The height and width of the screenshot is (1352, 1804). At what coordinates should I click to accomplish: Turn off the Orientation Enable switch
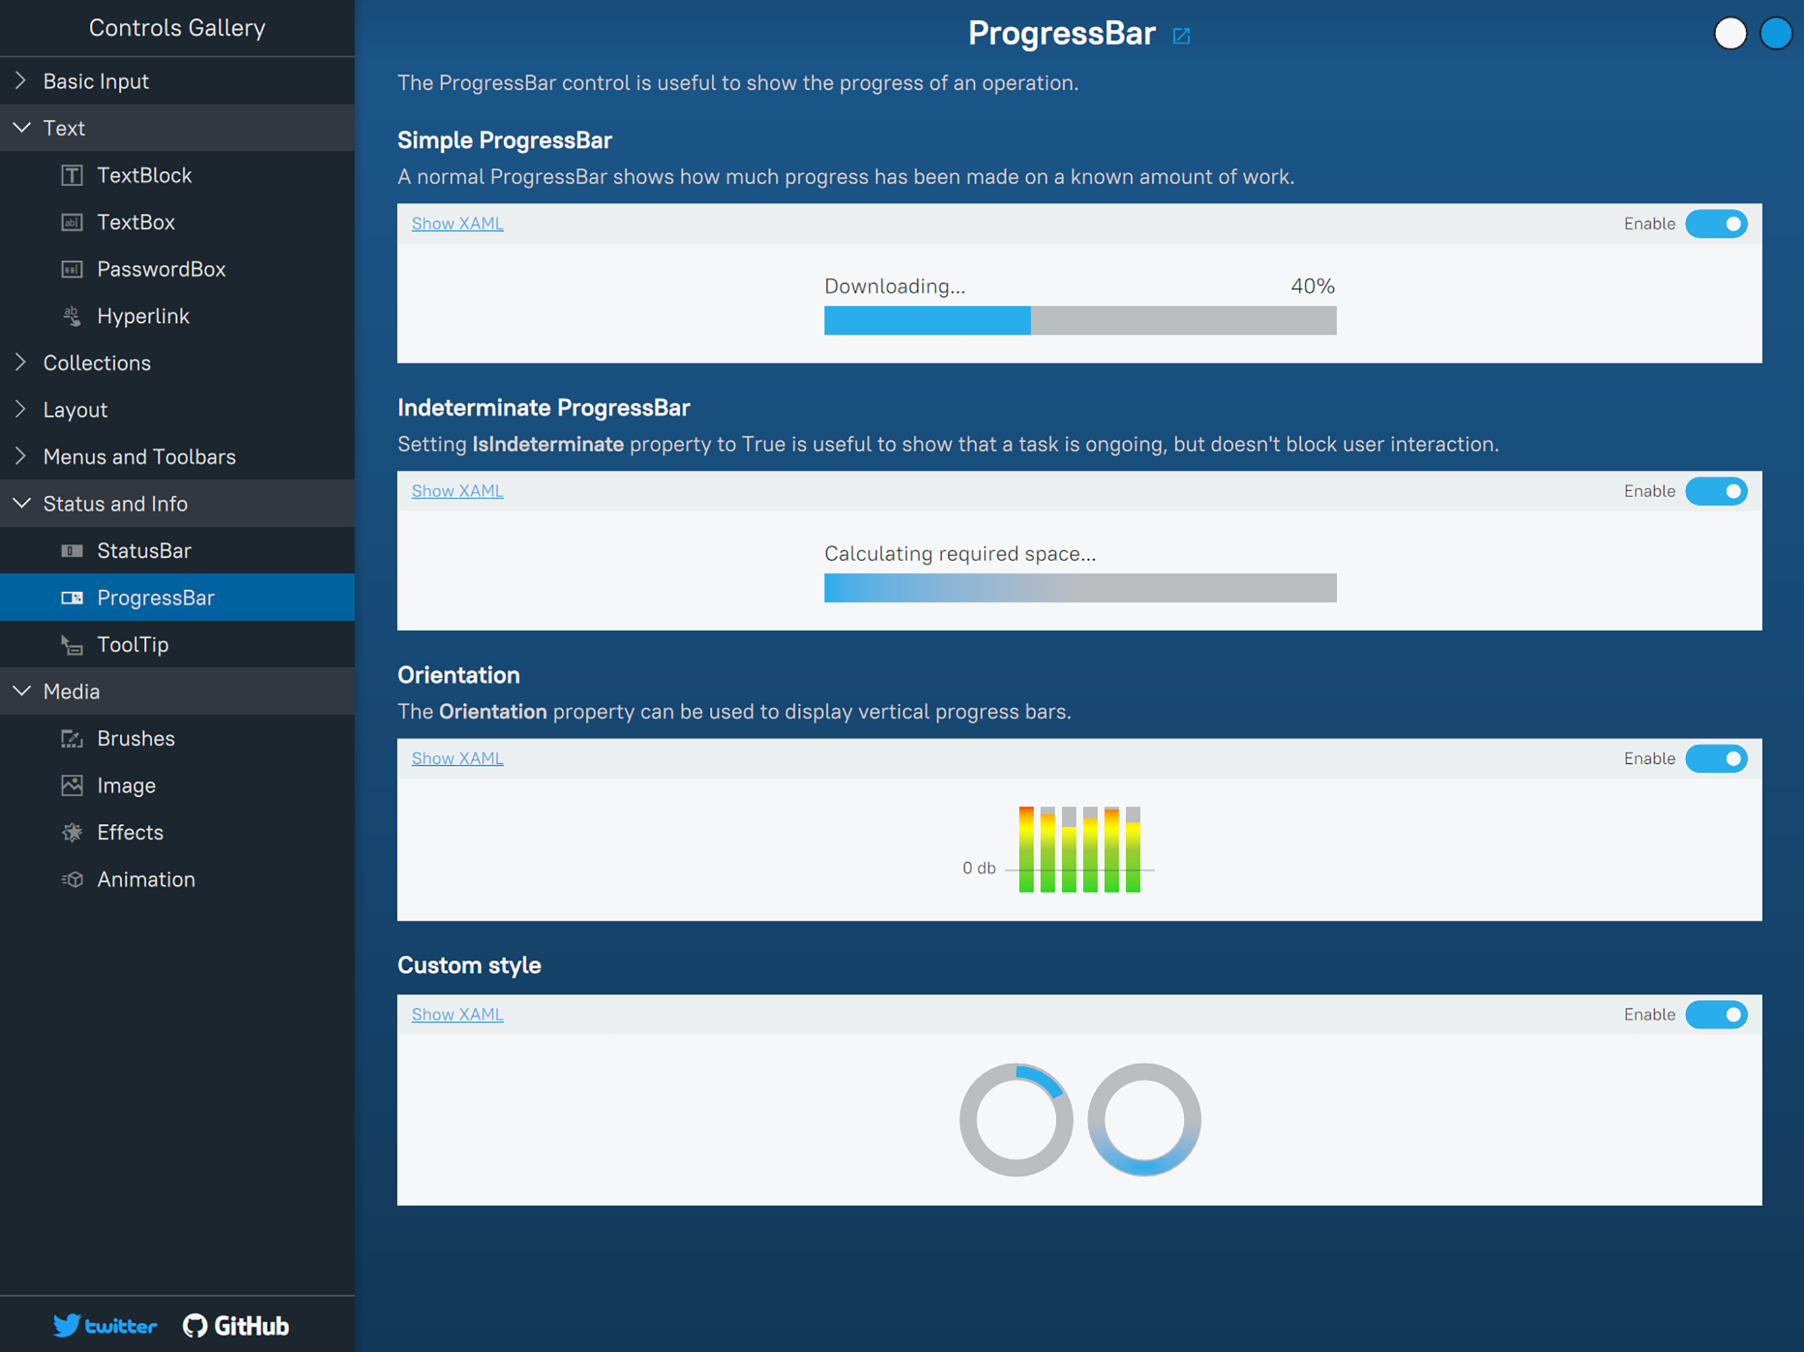[1716, 759]
